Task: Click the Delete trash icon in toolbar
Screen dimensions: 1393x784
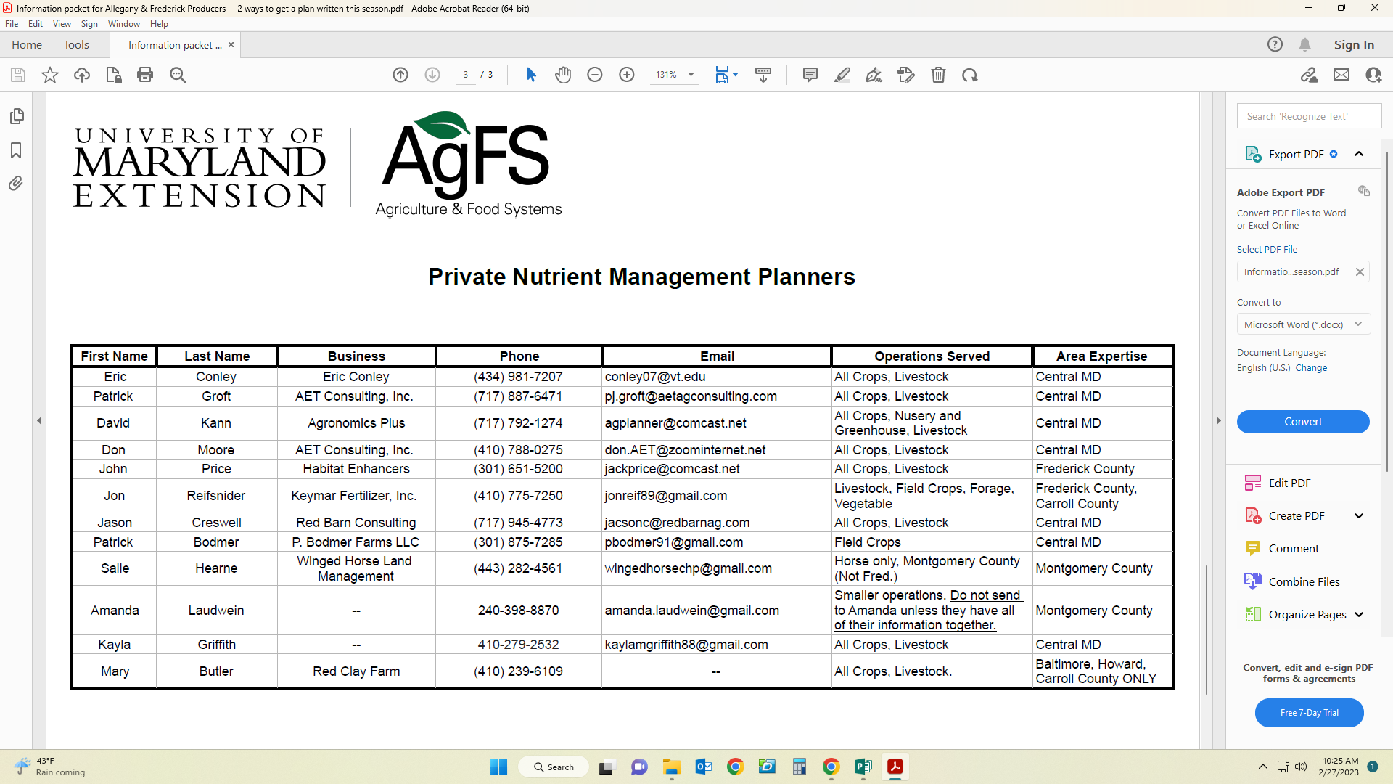Action: point(938,75)
